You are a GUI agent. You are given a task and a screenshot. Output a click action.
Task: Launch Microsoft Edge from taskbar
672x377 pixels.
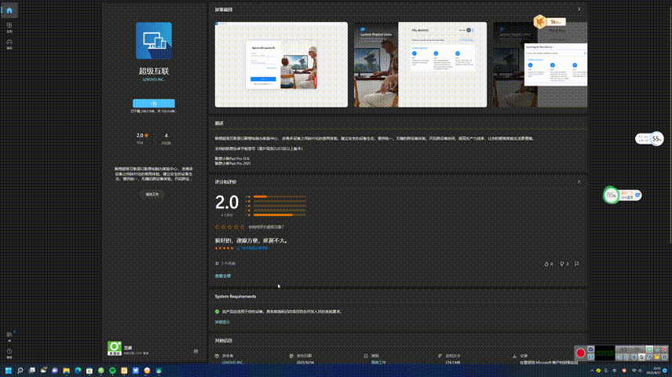78,371
